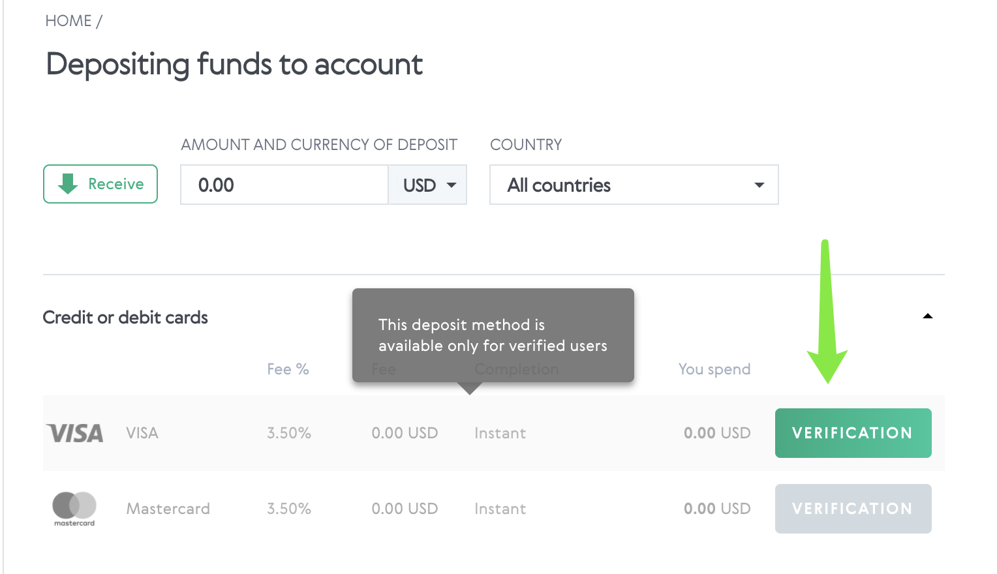Open the USD currency dropdown
This screenshot has height=574, width=997.
pos(428,185)
